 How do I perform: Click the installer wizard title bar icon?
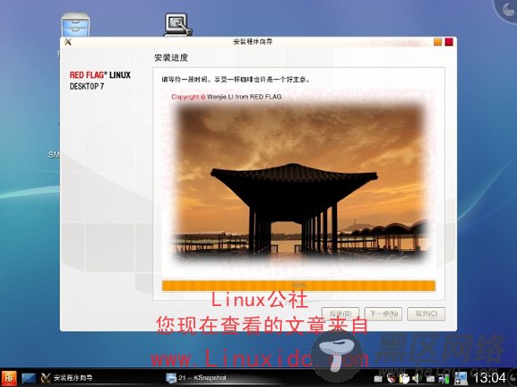[68, 42]
